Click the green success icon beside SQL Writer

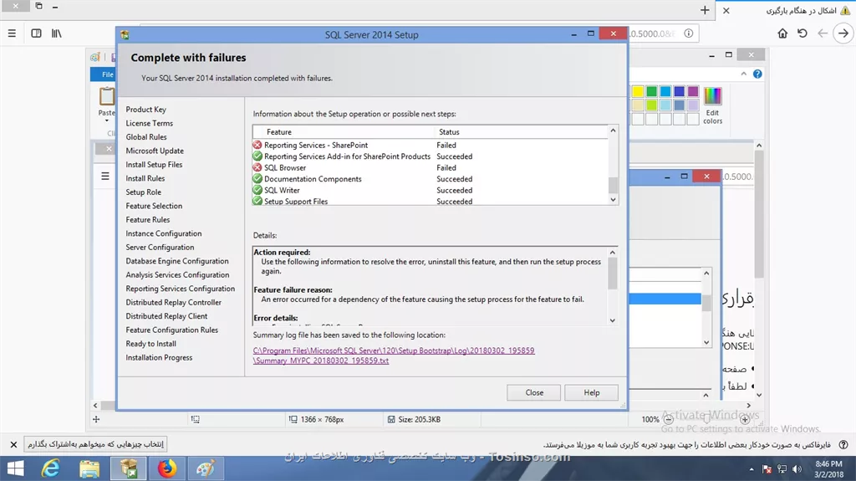click(x=257, y=190)
